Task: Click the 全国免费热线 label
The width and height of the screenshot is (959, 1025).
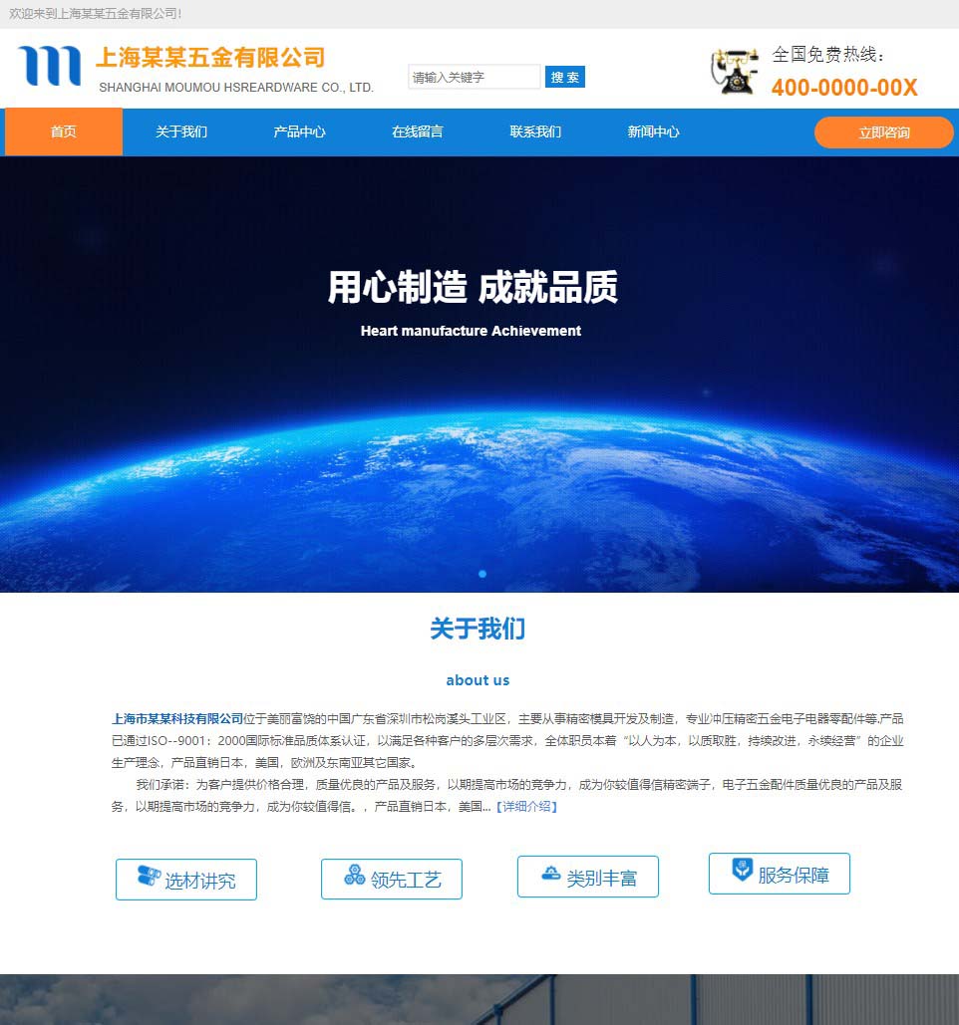Action: [828, 55]
